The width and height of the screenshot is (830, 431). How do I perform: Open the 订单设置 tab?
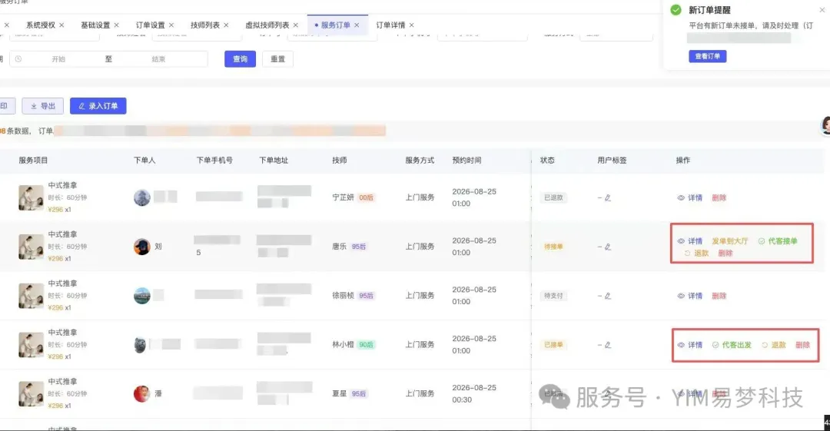pyautogui.click(x=151, y=25)
